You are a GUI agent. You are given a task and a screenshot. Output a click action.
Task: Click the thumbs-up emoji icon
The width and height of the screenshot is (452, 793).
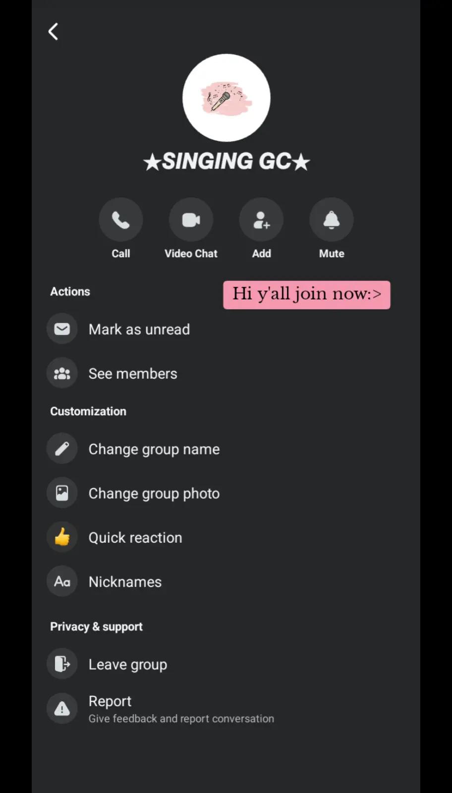point(62,537)
